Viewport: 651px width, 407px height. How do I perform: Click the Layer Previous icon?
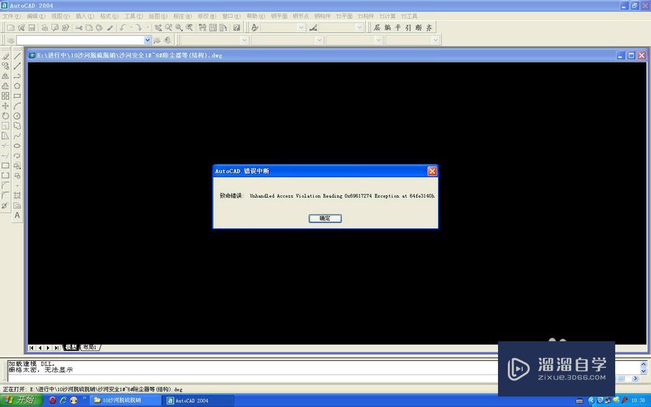click(167, 40)
